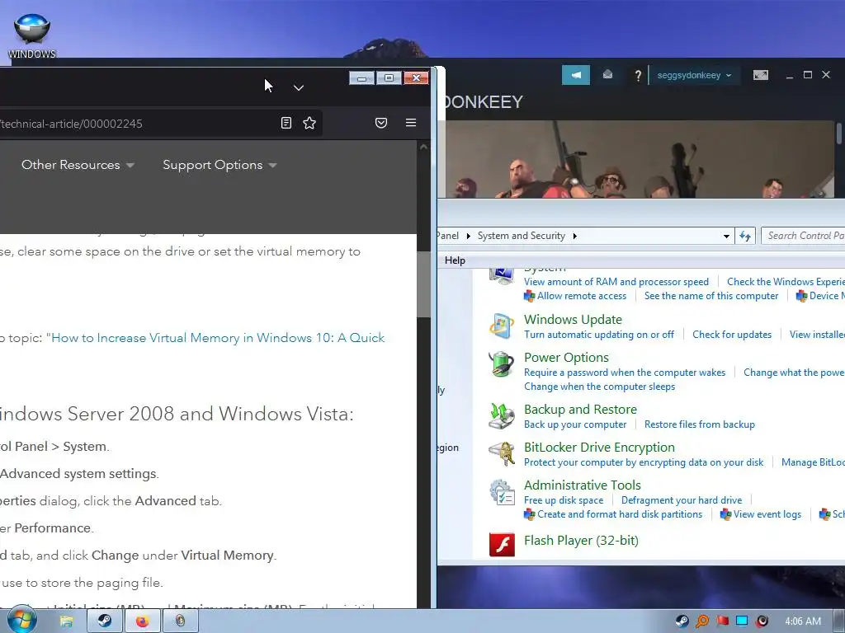845x633 pixels.
Task: Click Power Options battery icon
Action: [501, 363]
